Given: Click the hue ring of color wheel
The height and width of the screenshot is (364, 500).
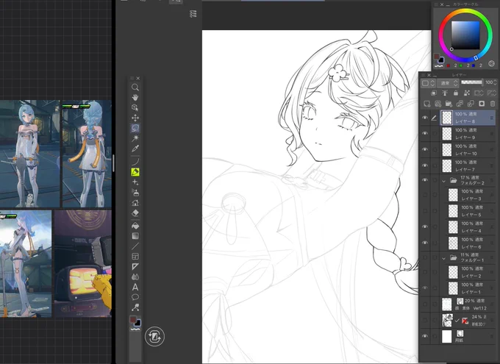Looking at the screenshot, I should click(465, 12).
